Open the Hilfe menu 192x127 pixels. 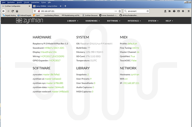[49, 2]
